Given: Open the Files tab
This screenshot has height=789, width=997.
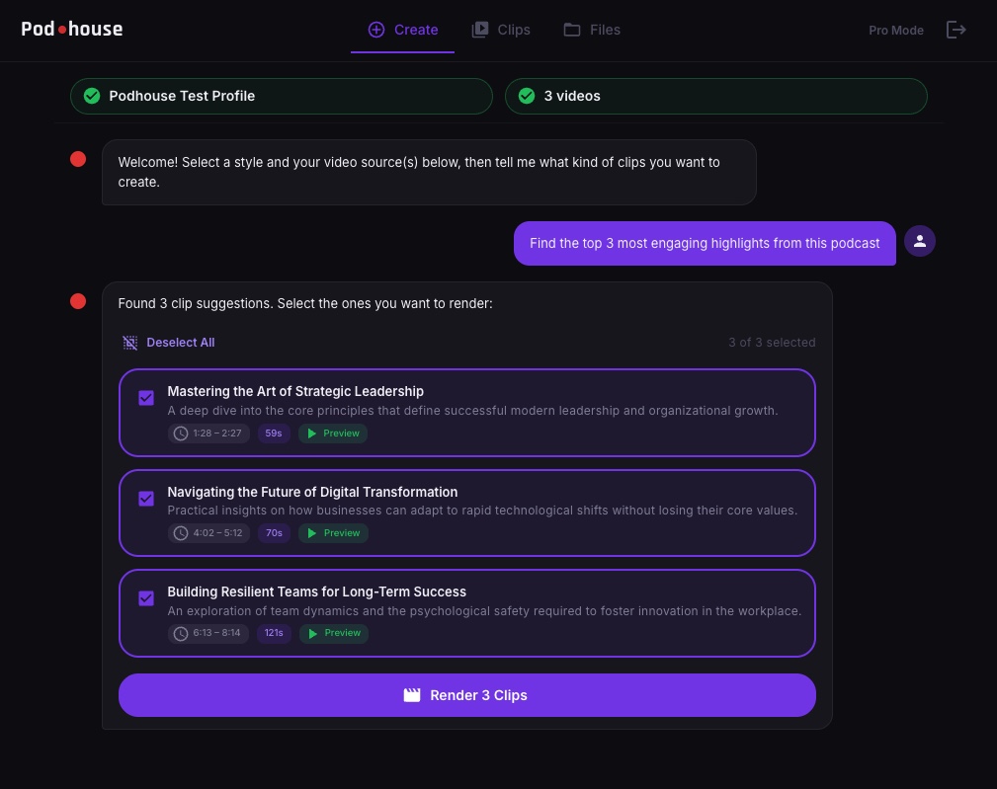Looking at the screenshot, I should [592, 30].
